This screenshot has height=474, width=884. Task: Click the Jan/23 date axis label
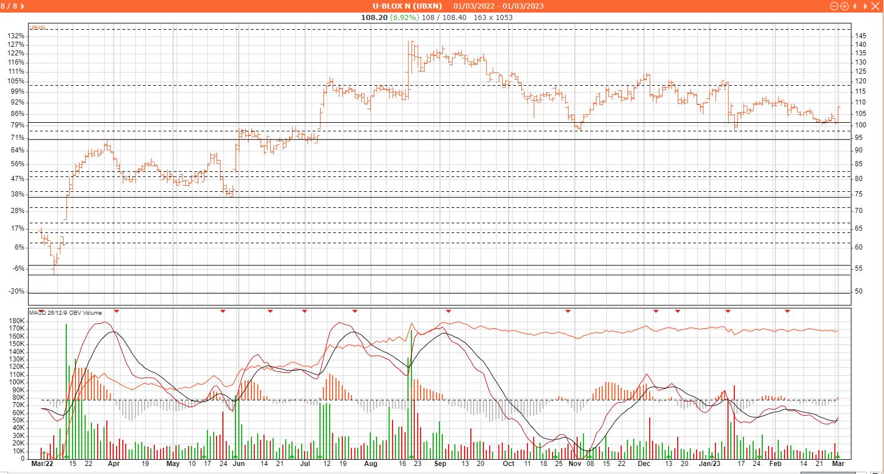click(x=710, y=464)
